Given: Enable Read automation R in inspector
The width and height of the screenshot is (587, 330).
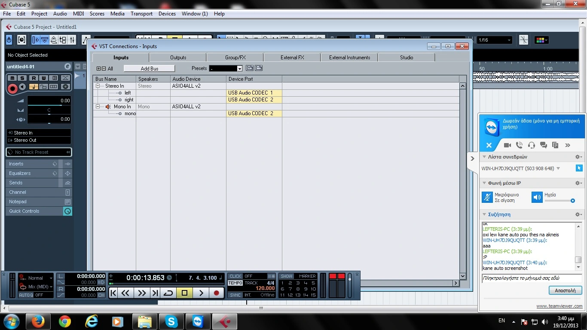Looking at the screenshot, I should [34, 78].
